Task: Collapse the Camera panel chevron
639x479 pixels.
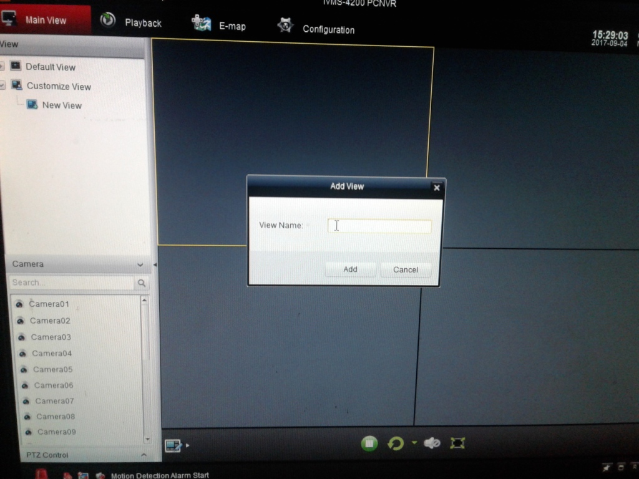Action: 140,265
